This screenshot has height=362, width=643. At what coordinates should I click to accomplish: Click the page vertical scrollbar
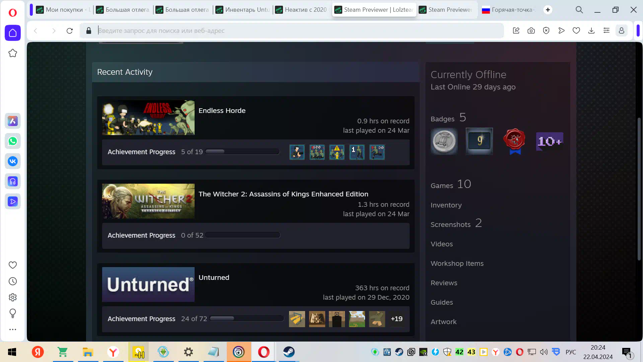tap(639, 189)
